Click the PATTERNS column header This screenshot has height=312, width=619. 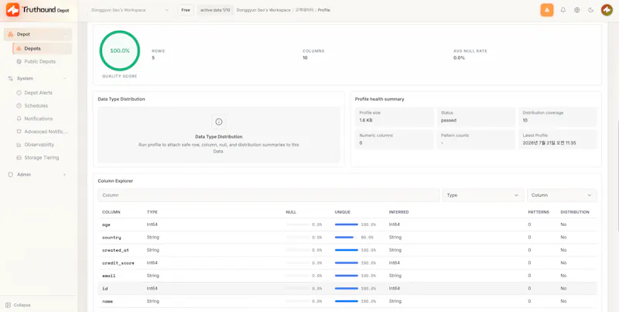tap(539, 212)
